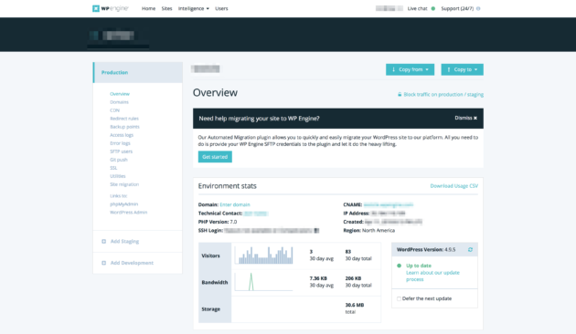Toggle Defer the next update checkbox
Image resolution: width=576 pixels, height=334 pixels.
tap(399, 298)
